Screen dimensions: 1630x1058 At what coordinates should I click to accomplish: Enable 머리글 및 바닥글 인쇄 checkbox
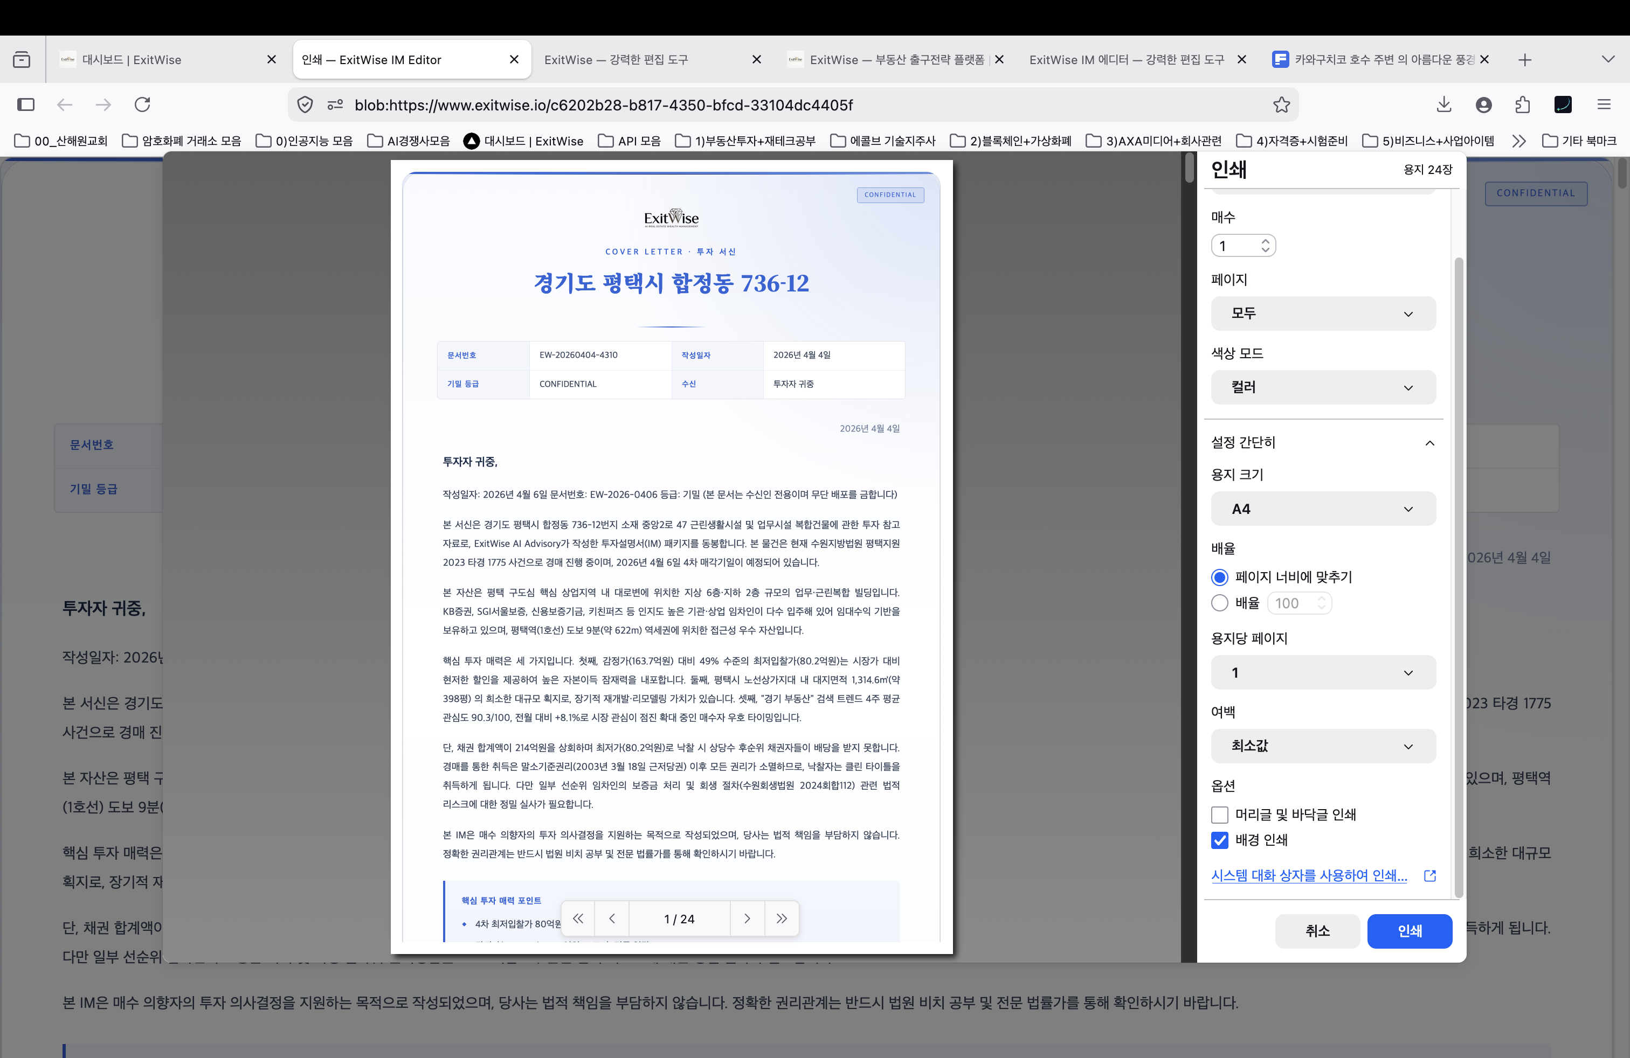click(x=1220, y=815)
